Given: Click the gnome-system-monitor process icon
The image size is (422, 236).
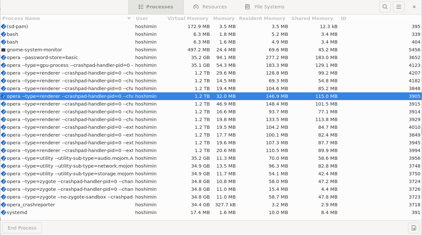Looking at the screenshot, I should click(x=4, y=50).
